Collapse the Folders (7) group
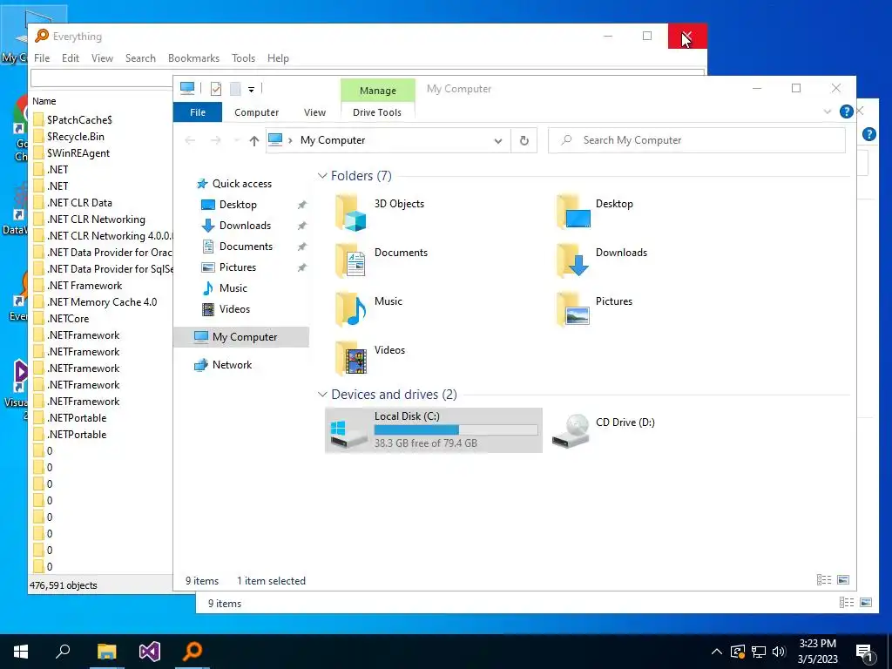This screenshot has width=892, height=669. click(x=322, y=176)
